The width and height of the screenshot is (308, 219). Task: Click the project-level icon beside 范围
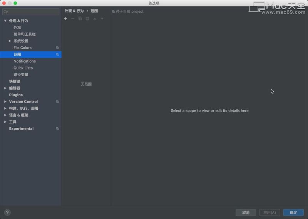(x=57, y=54)
